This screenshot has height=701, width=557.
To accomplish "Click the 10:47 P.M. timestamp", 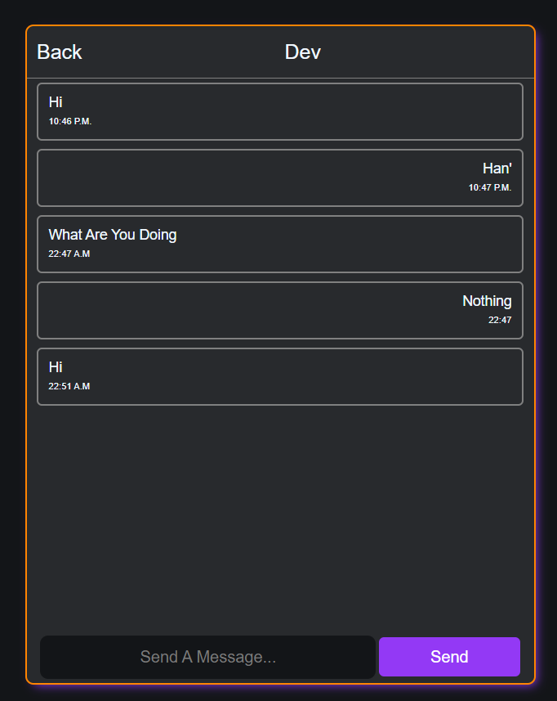I will (x=489, y=187).
